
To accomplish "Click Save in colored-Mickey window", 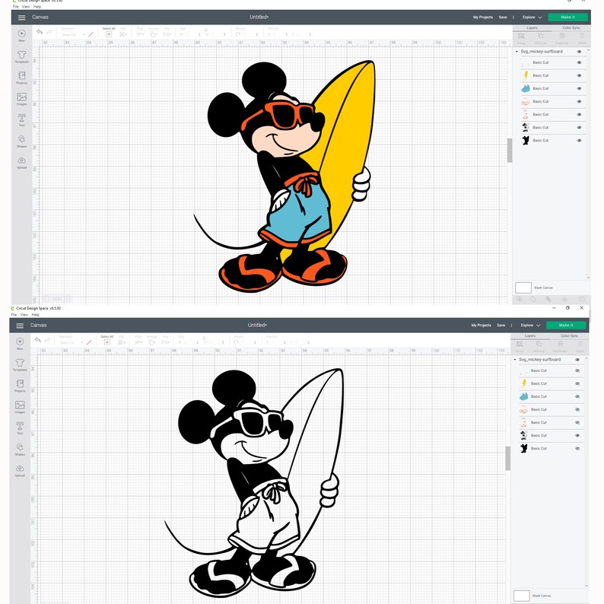I will (x=503, y=17).
